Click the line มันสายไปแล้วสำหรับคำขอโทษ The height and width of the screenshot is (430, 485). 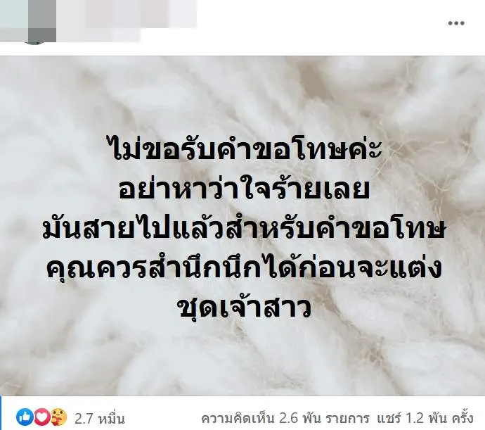tap(243, 229)
